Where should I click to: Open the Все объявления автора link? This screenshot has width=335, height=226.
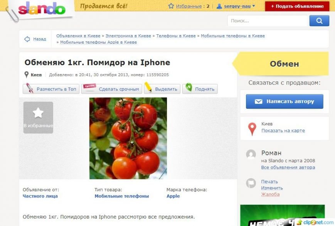point(288,167)
